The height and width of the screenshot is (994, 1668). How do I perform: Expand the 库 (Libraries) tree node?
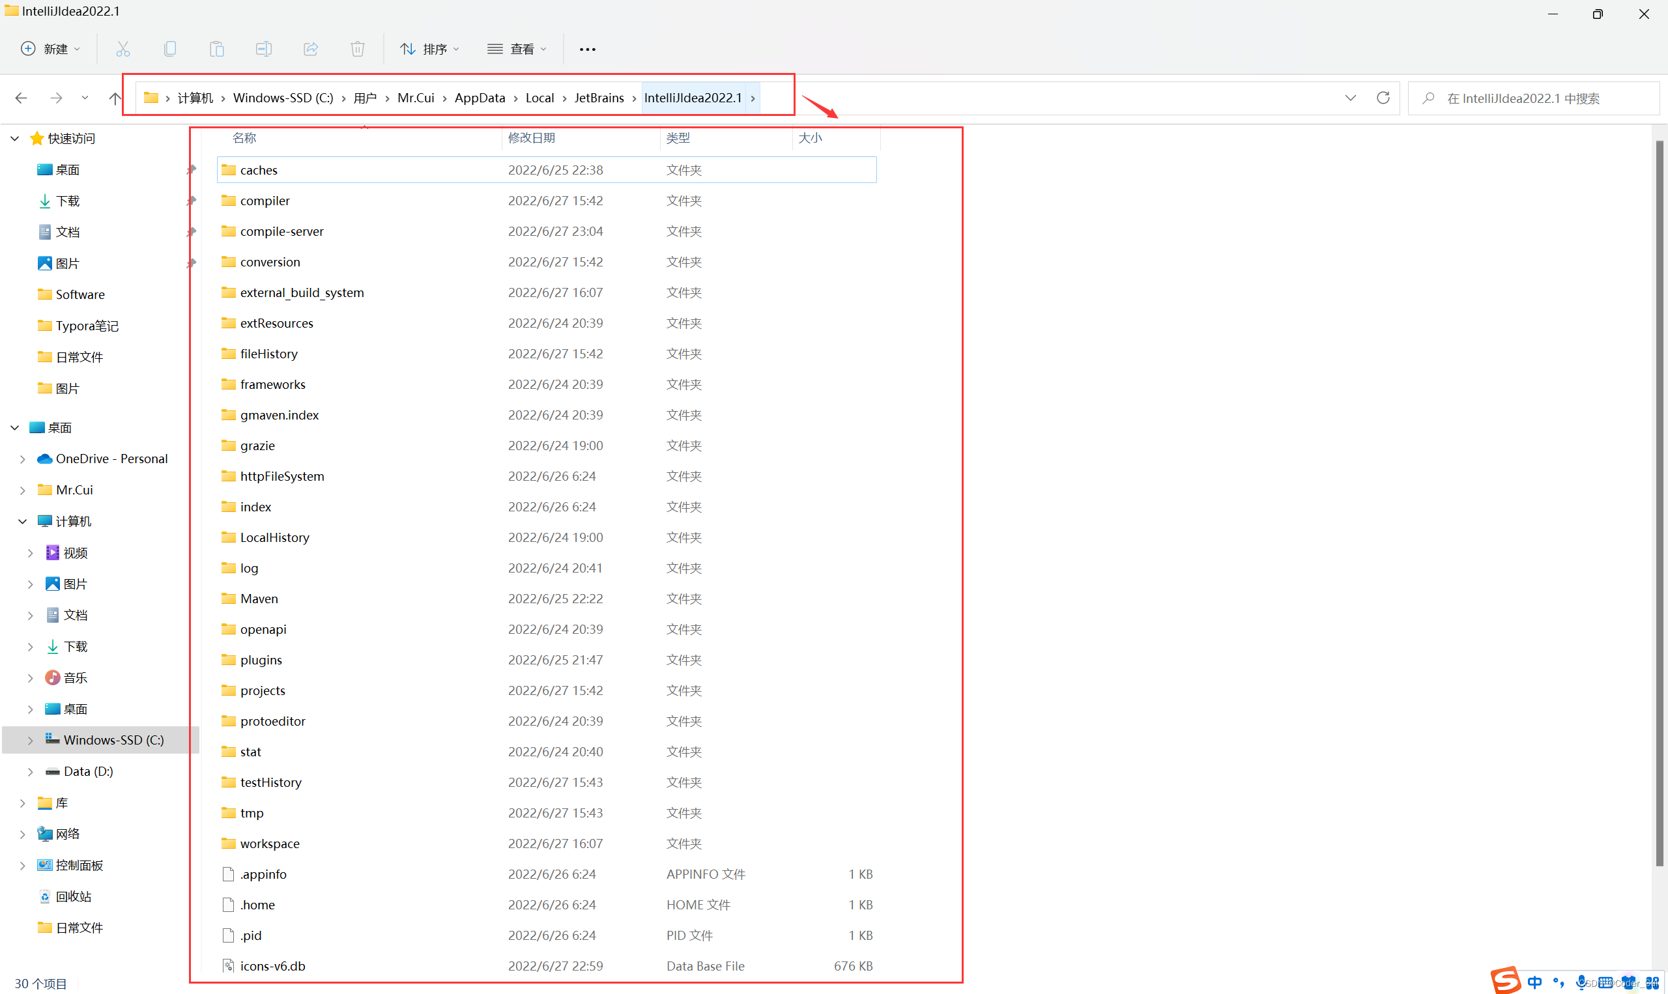tap(22, 803)
